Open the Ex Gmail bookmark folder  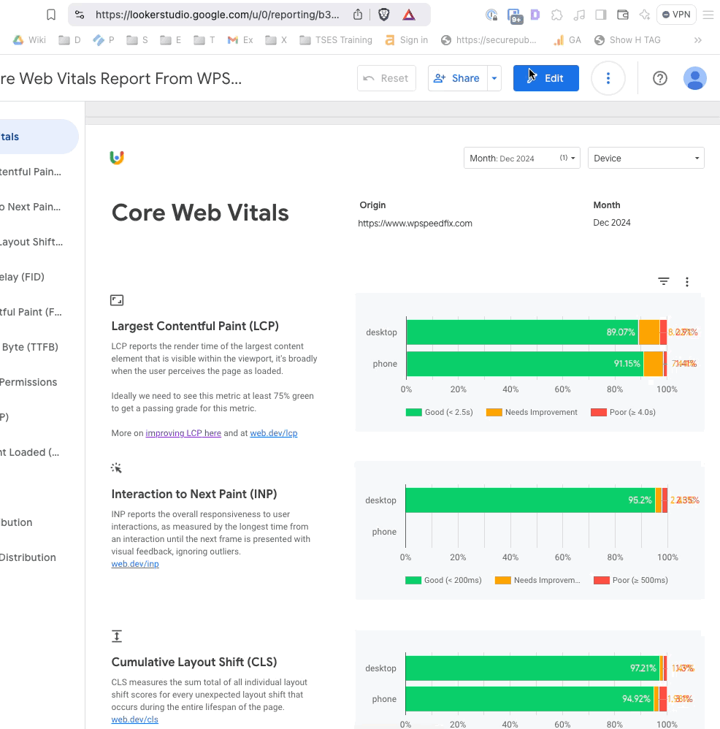[240, 40]
